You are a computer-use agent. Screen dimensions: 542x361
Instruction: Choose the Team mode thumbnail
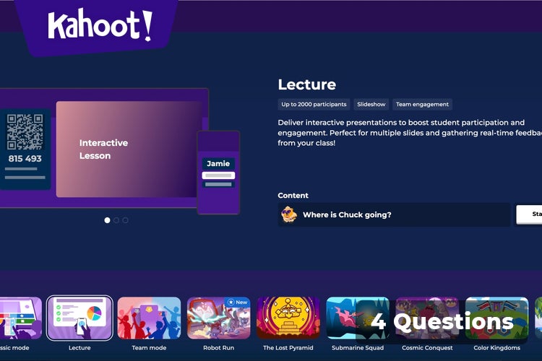[149, 318]
